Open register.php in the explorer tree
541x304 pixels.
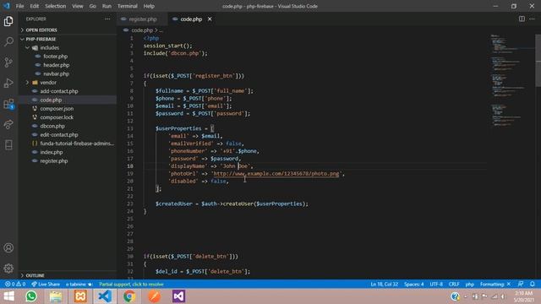54,161
